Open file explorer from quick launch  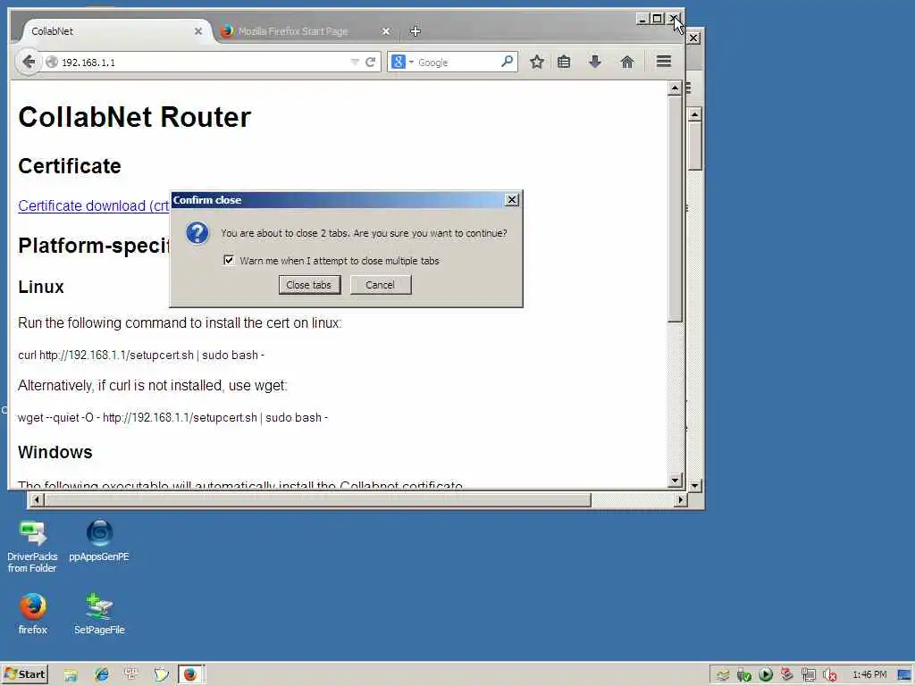click(x=71, y=675)
